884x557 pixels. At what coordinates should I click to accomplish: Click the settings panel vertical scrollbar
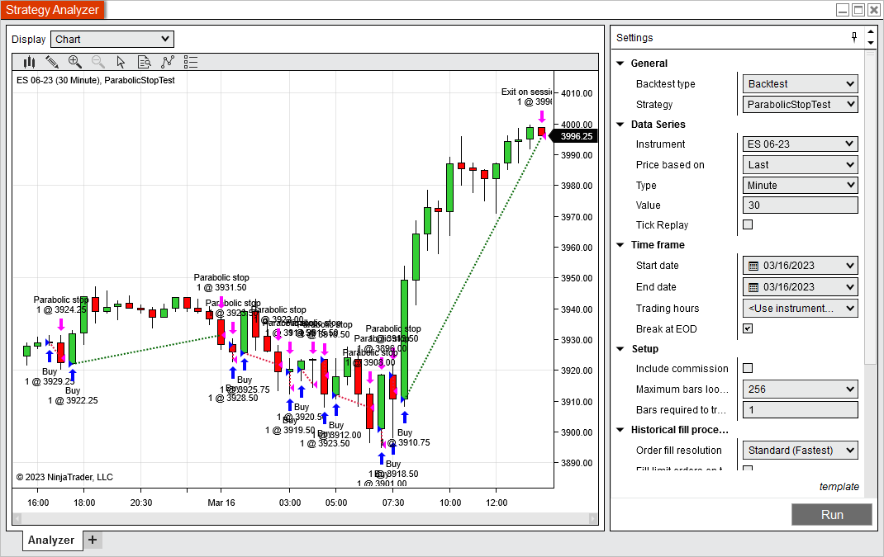pyautogui.click(x=871, y=207)
